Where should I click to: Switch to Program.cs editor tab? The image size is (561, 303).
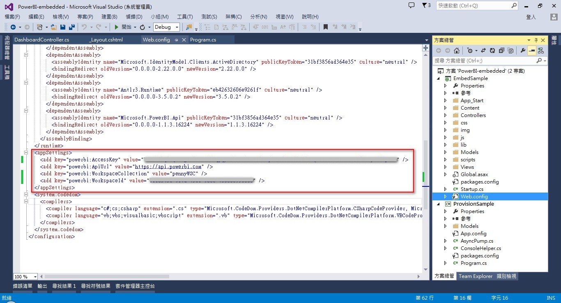203,40
